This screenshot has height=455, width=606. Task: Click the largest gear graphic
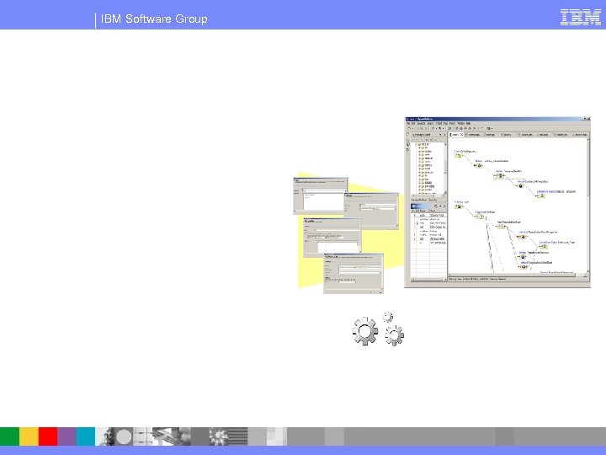coord(364,331)
